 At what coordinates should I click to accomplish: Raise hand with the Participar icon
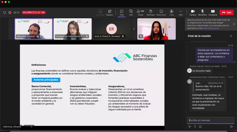tap(151, 13)
